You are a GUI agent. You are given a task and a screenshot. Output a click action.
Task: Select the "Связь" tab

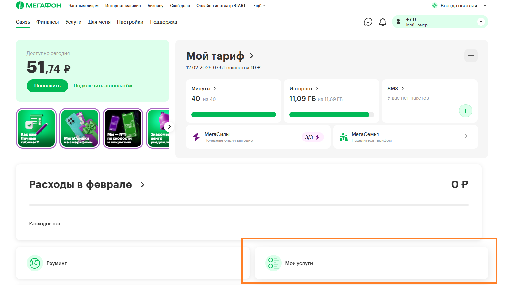[x=23, y=22]
